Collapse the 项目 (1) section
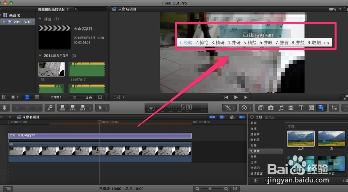 coord(40,19)
